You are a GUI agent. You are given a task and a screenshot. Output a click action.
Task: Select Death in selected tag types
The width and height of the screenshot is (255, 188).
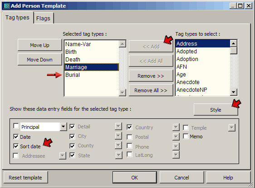pos(92,60)
